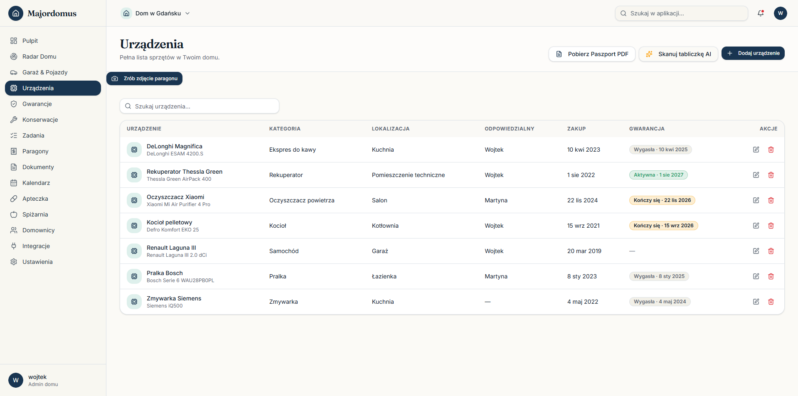The height and width of the screenshot is (396, 798).
Task: Start Skanuj tabliczkę AI scan
Action: click(678, 54)
